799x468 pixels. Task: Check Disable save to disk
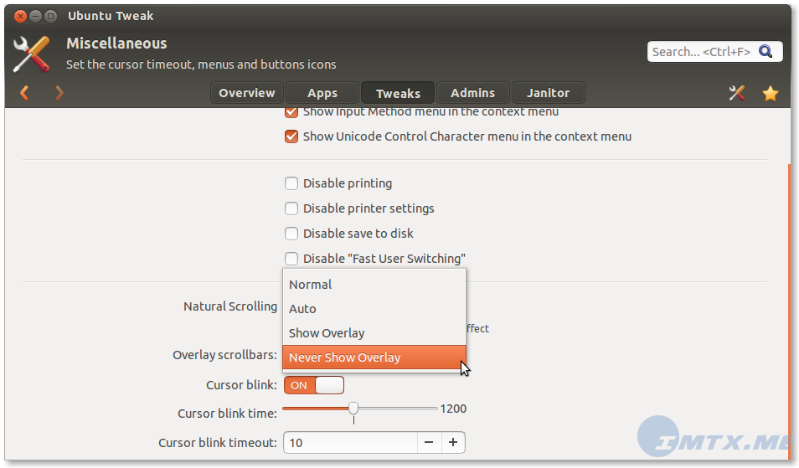pos(291,234)
